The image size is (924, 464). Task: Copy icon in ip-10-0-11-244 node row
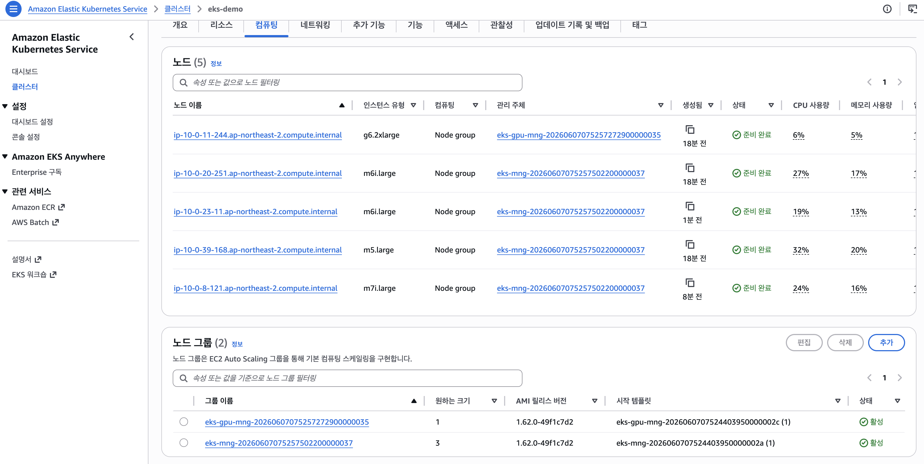(x=690, y=129)
